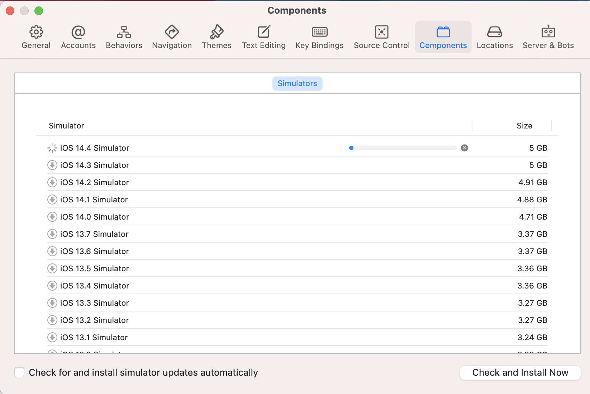Select the Components preferences pane

pyautogui.click(x=443, y=37)
